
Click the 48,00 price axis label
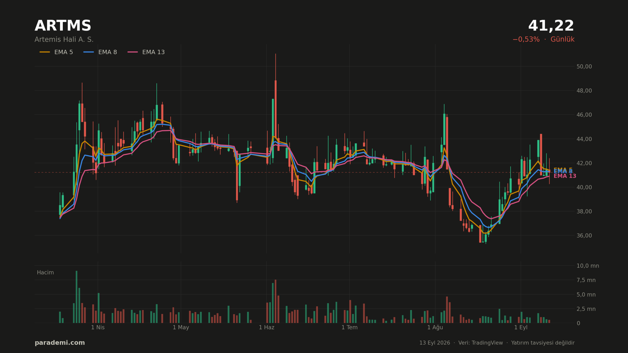pyautogui.click(x=584, y=91)
